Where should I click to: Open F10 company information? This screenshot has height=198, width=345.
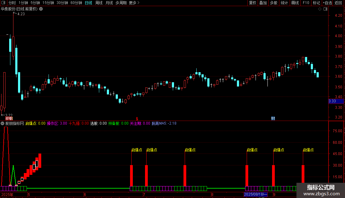306,3
